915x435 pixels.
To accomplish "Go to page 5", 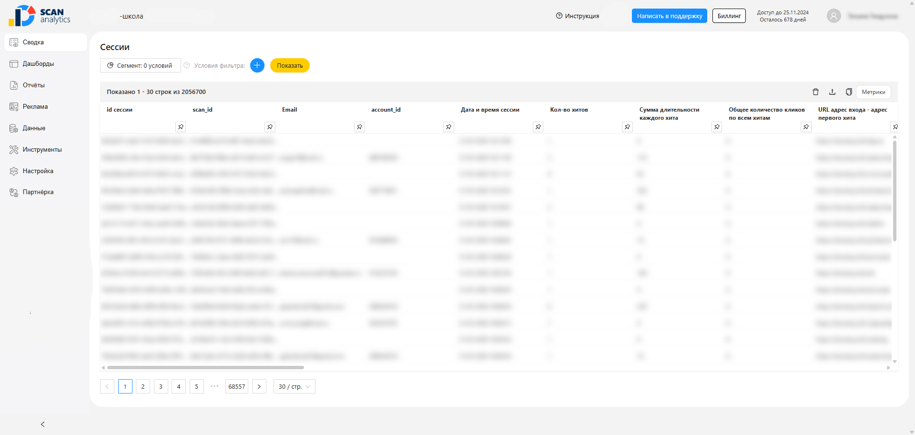I will [197, 386].
